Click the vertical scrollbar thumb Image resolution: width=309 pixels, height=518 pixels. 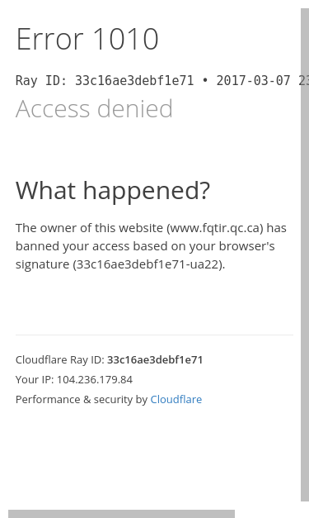pyautogui.click(x=305, y=254)
